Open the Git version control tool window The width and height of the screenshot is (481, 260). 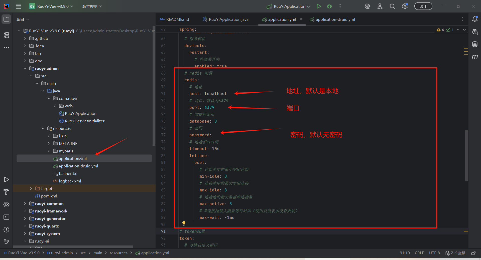7,242
